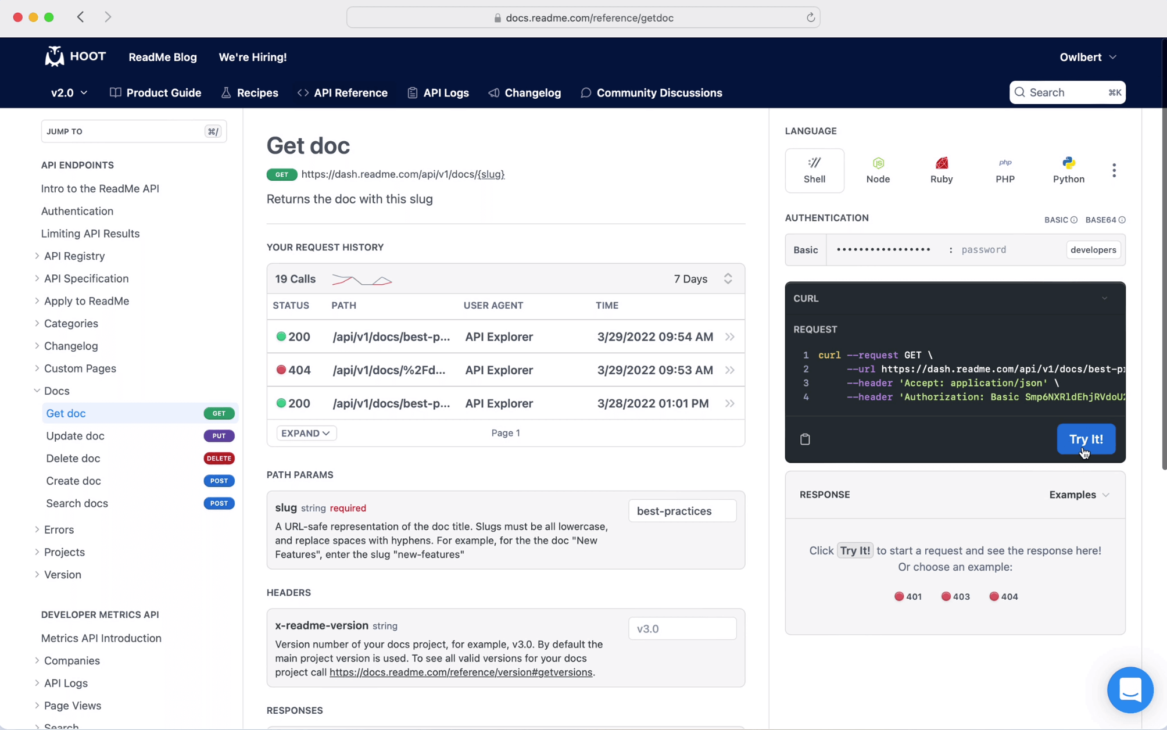The width and height of the screenshot is (1167, 730).
Task: Open the ReadMe Blog link
Action: coord(163,57)
